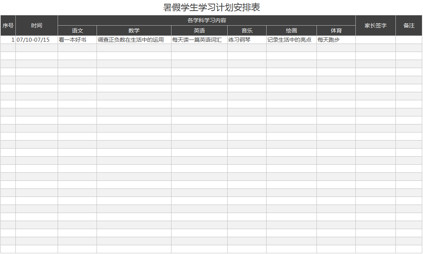Screen dimensions: 423x254
Task: Click the 绘画 subject header
Action: [290, 31]
